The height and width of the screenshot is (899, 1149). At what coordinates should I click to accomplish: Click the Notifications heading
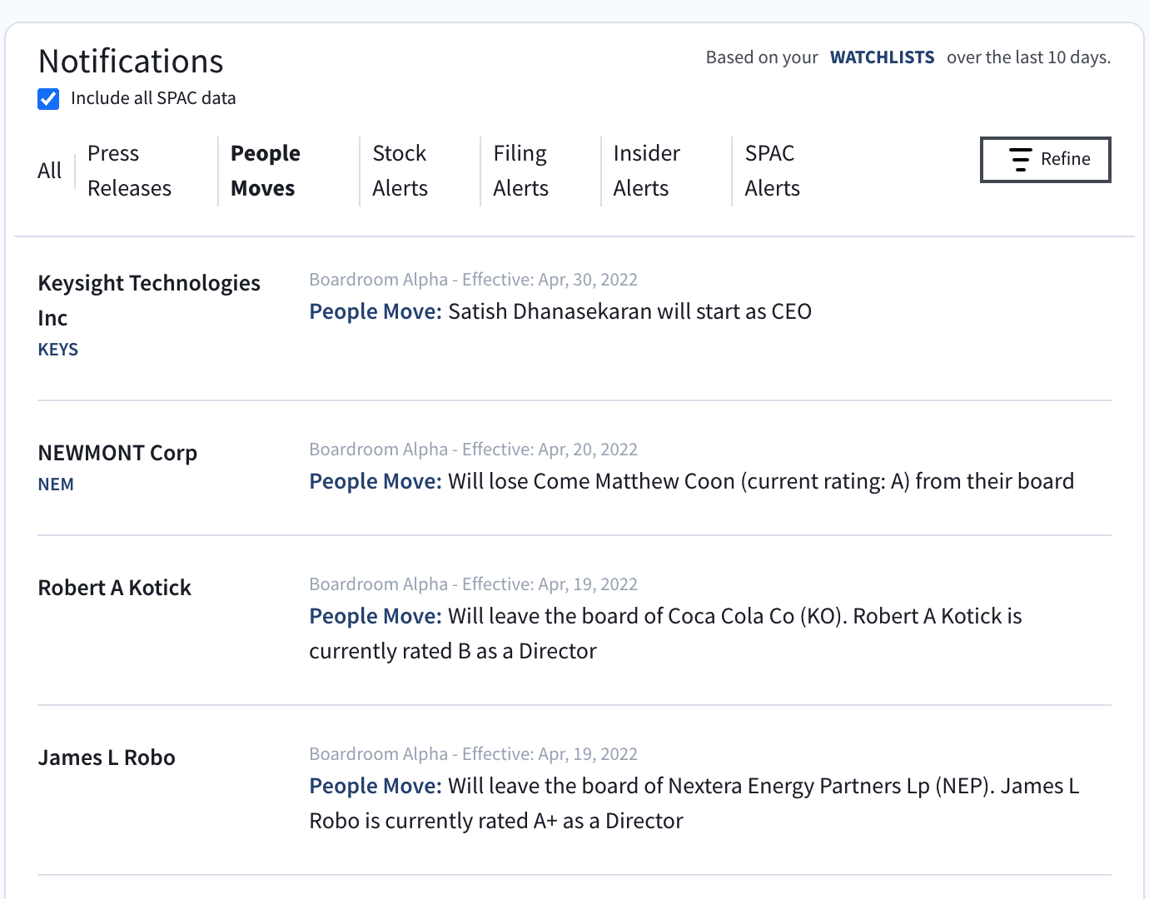(x=131, y=62)
